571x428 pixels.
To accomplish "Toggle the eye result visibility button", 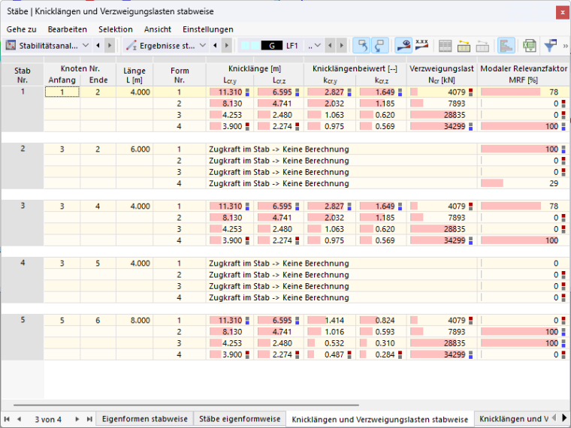I will 403,46.
